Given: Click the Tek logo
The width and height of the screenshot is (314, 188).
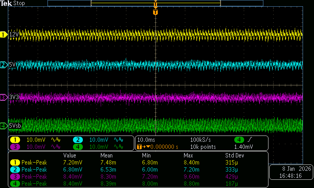Looking at the screenshot, I should tap(6, 3).
